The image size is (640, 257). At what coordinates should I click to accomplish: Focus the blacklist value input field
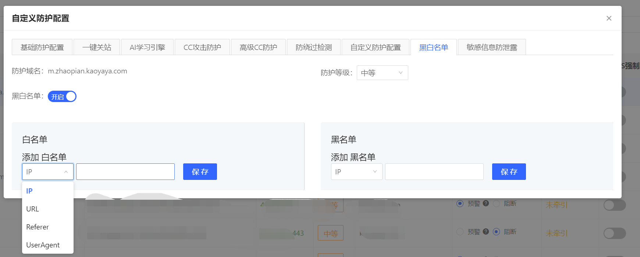pyautogui.click(x=434, y=172)
